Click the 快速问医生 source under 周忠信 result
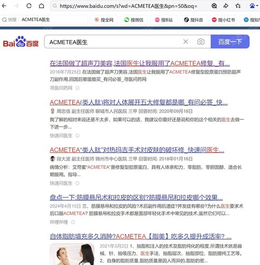This screenshot has width=260, height=265. (61, 135)
